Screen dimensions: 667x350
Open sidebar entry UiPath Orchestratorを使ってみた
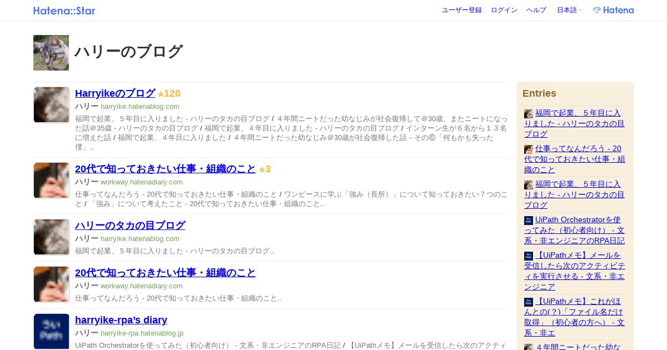click(x=574, y=230)
